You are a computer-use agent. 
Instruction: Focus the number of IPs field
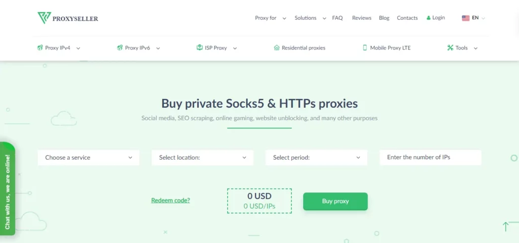(430, 158)
